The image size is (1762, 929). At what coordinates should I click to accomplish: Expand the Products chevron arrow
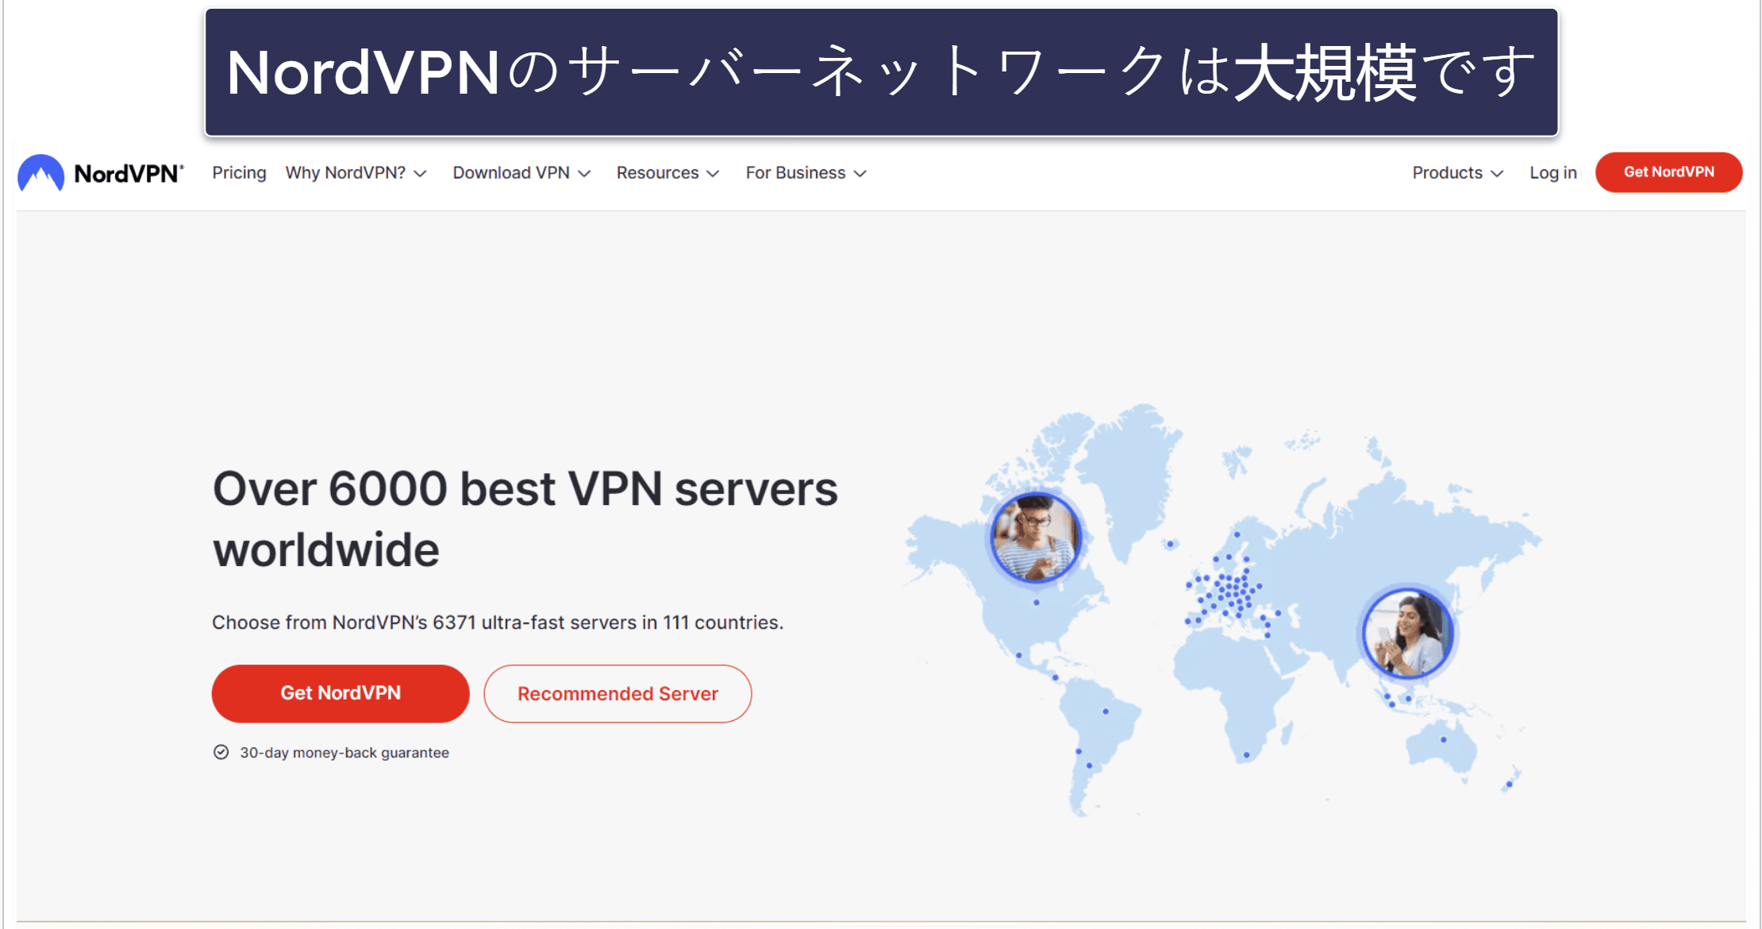1497,174
